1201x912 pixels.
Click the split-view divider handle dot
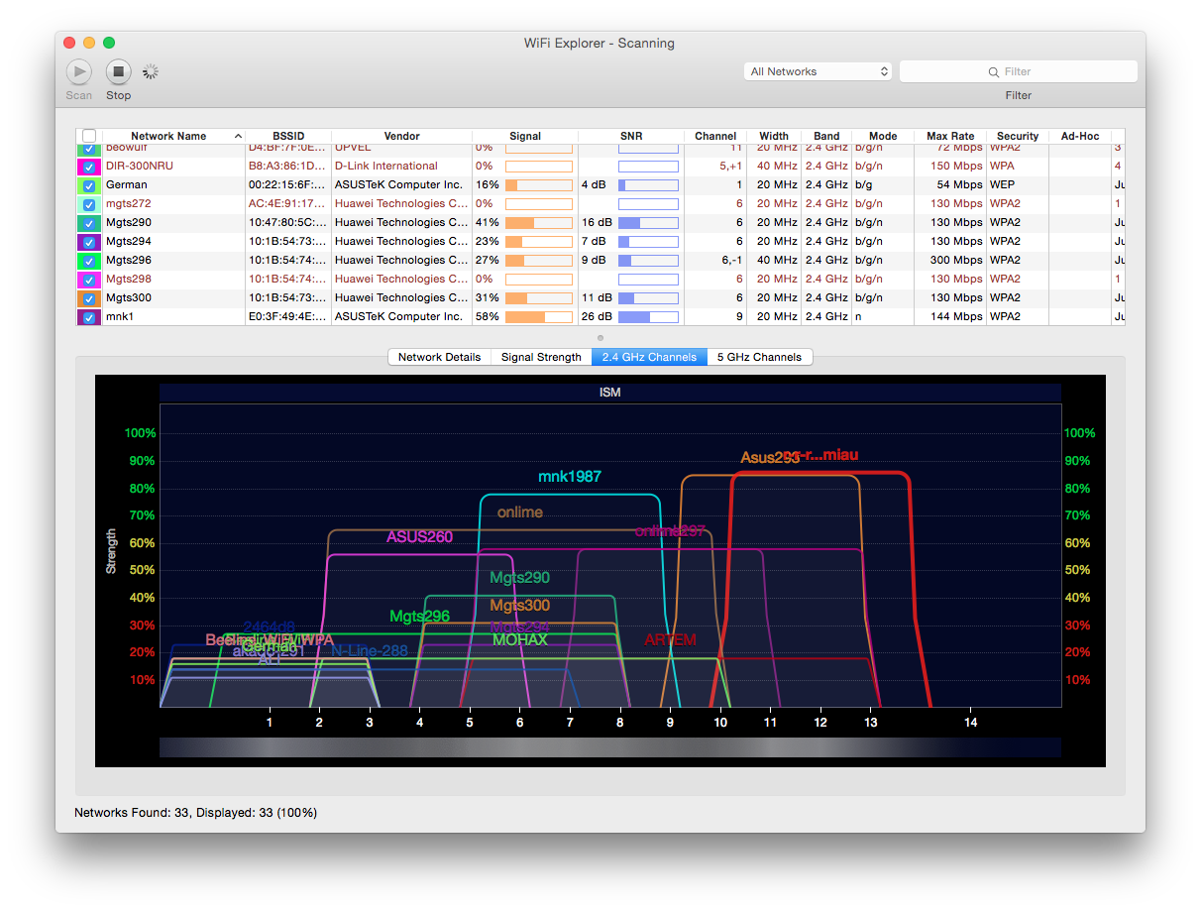point(600,338)
